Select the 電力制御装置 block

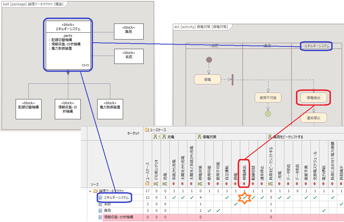pyautogui.click(x=110, y=109)
